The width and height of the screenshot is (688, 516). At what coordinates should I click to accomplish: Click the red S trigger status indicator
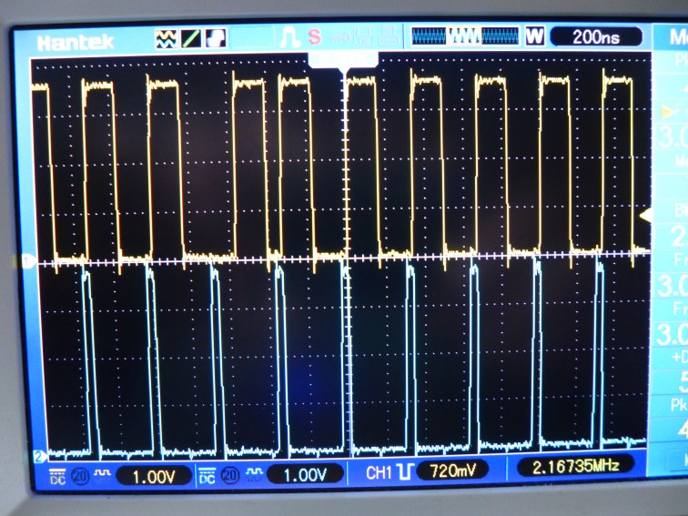[315, 38]
